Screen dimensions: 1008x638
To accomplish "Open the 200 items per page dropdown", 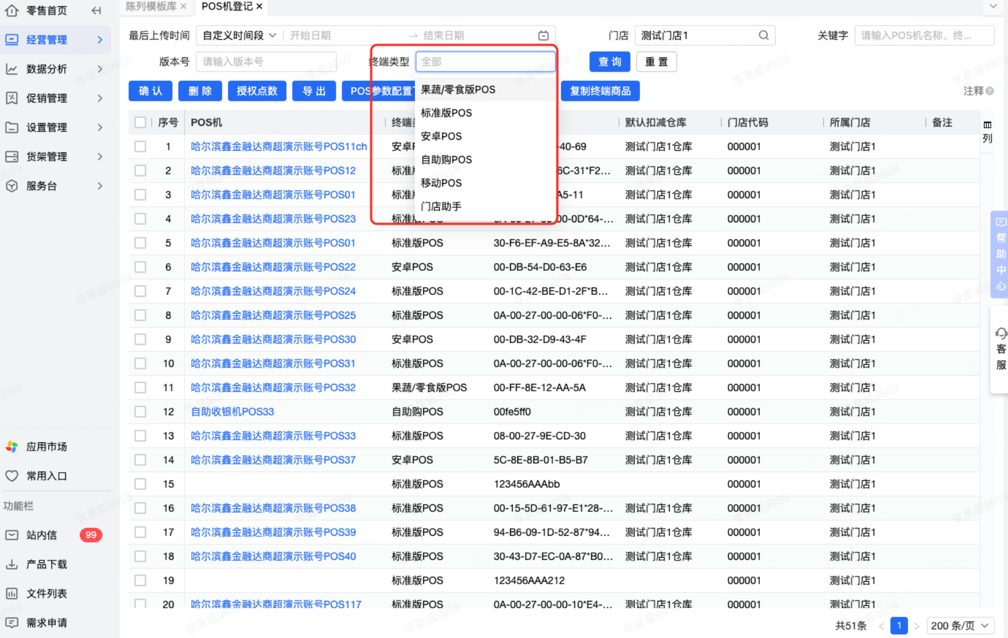I will (x=960, y=625).
